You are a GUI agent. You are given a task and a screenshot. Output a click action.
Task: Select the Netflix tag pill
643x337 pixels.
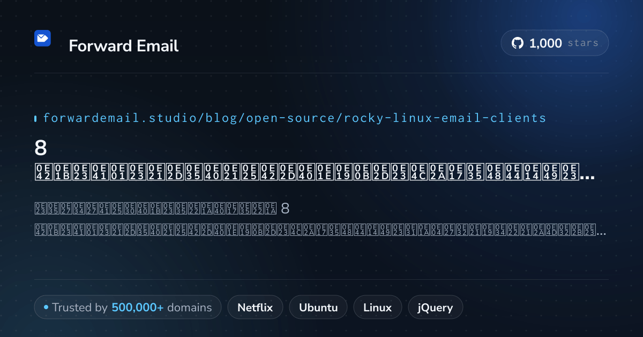[255, 308]
